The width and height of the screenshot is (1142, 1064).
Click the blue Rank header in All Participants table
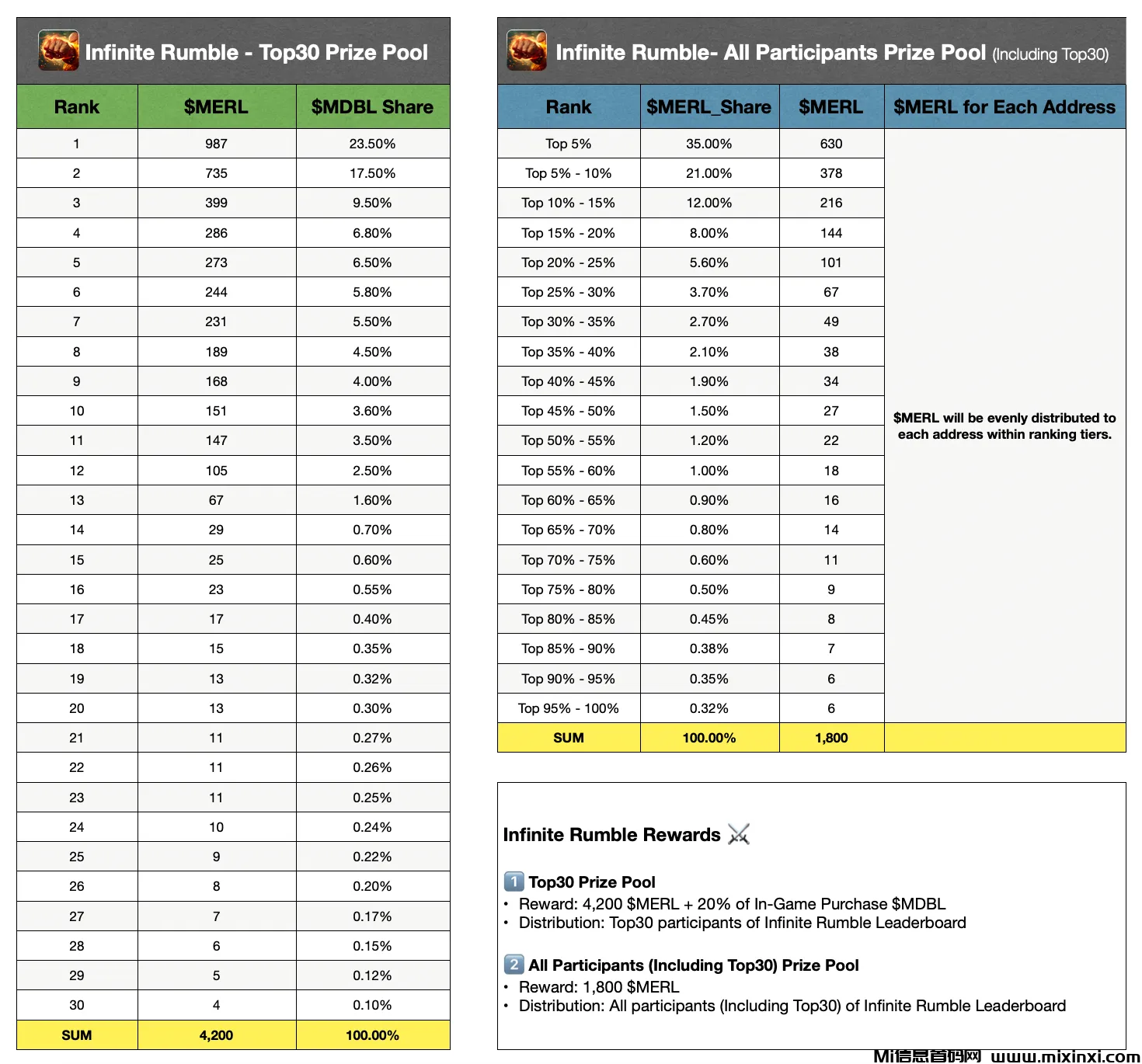coord(568,107)
